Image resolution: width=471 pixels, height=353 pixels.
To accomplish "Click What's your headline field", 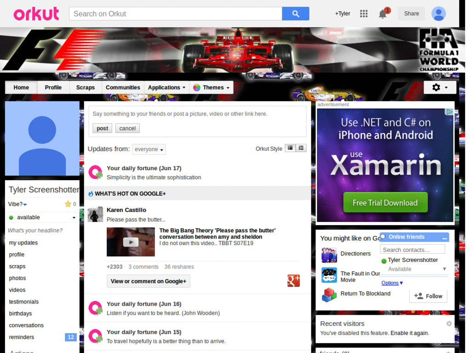I will (35, 231).
